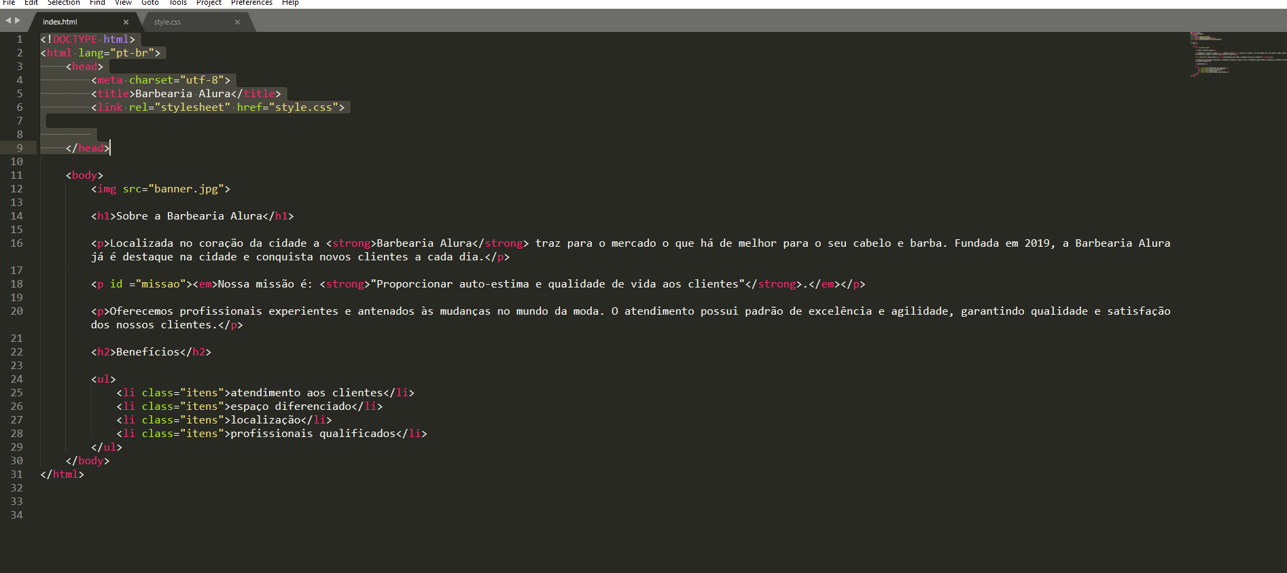
Task: Open the Selection menu
Action: coord(64,3)
